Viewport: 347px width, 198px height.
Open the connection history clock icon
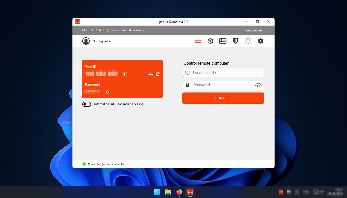click(210, 41)
